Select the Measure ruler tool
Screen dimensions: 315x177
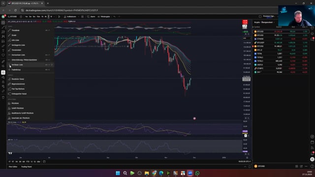pyautogui.click(x=3, y=61)
